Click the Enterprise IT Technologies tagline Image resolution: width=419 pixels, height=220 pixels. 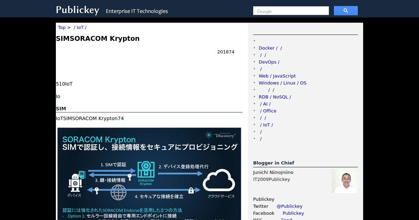pyautogui.click(x=137, y=11)
